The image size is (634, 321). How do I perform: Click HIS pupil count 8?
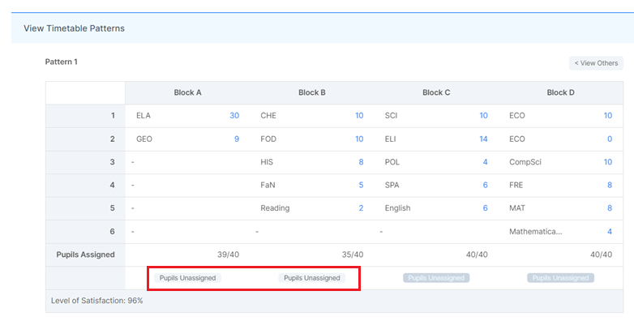coord(361,162)
